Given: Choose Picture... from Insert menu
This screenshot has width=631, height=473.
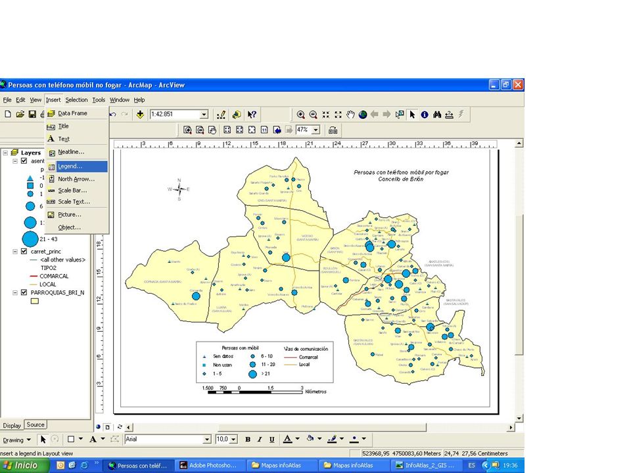Looking at the screenshot, I should click(x=76, y=214).
